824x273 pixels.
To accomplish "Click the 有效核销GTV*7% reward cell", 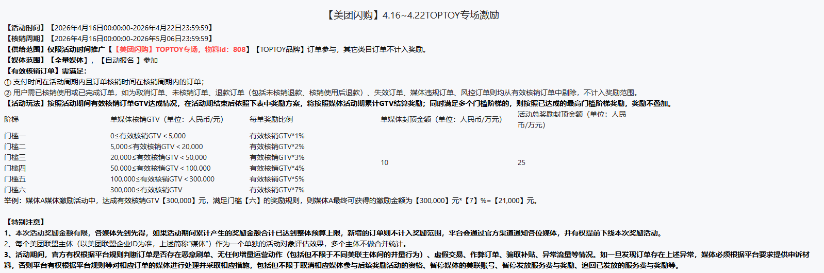I will coord(277,190).
